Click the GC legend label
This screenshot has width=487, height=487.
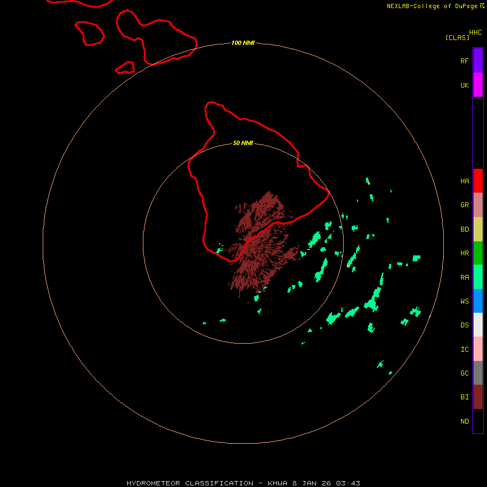pyautogui.click(x=464, y=373)
